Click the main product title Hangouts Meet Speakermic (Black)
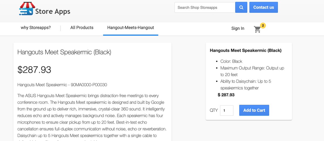The width and height of the screenshot is (324, 141). 64,52
